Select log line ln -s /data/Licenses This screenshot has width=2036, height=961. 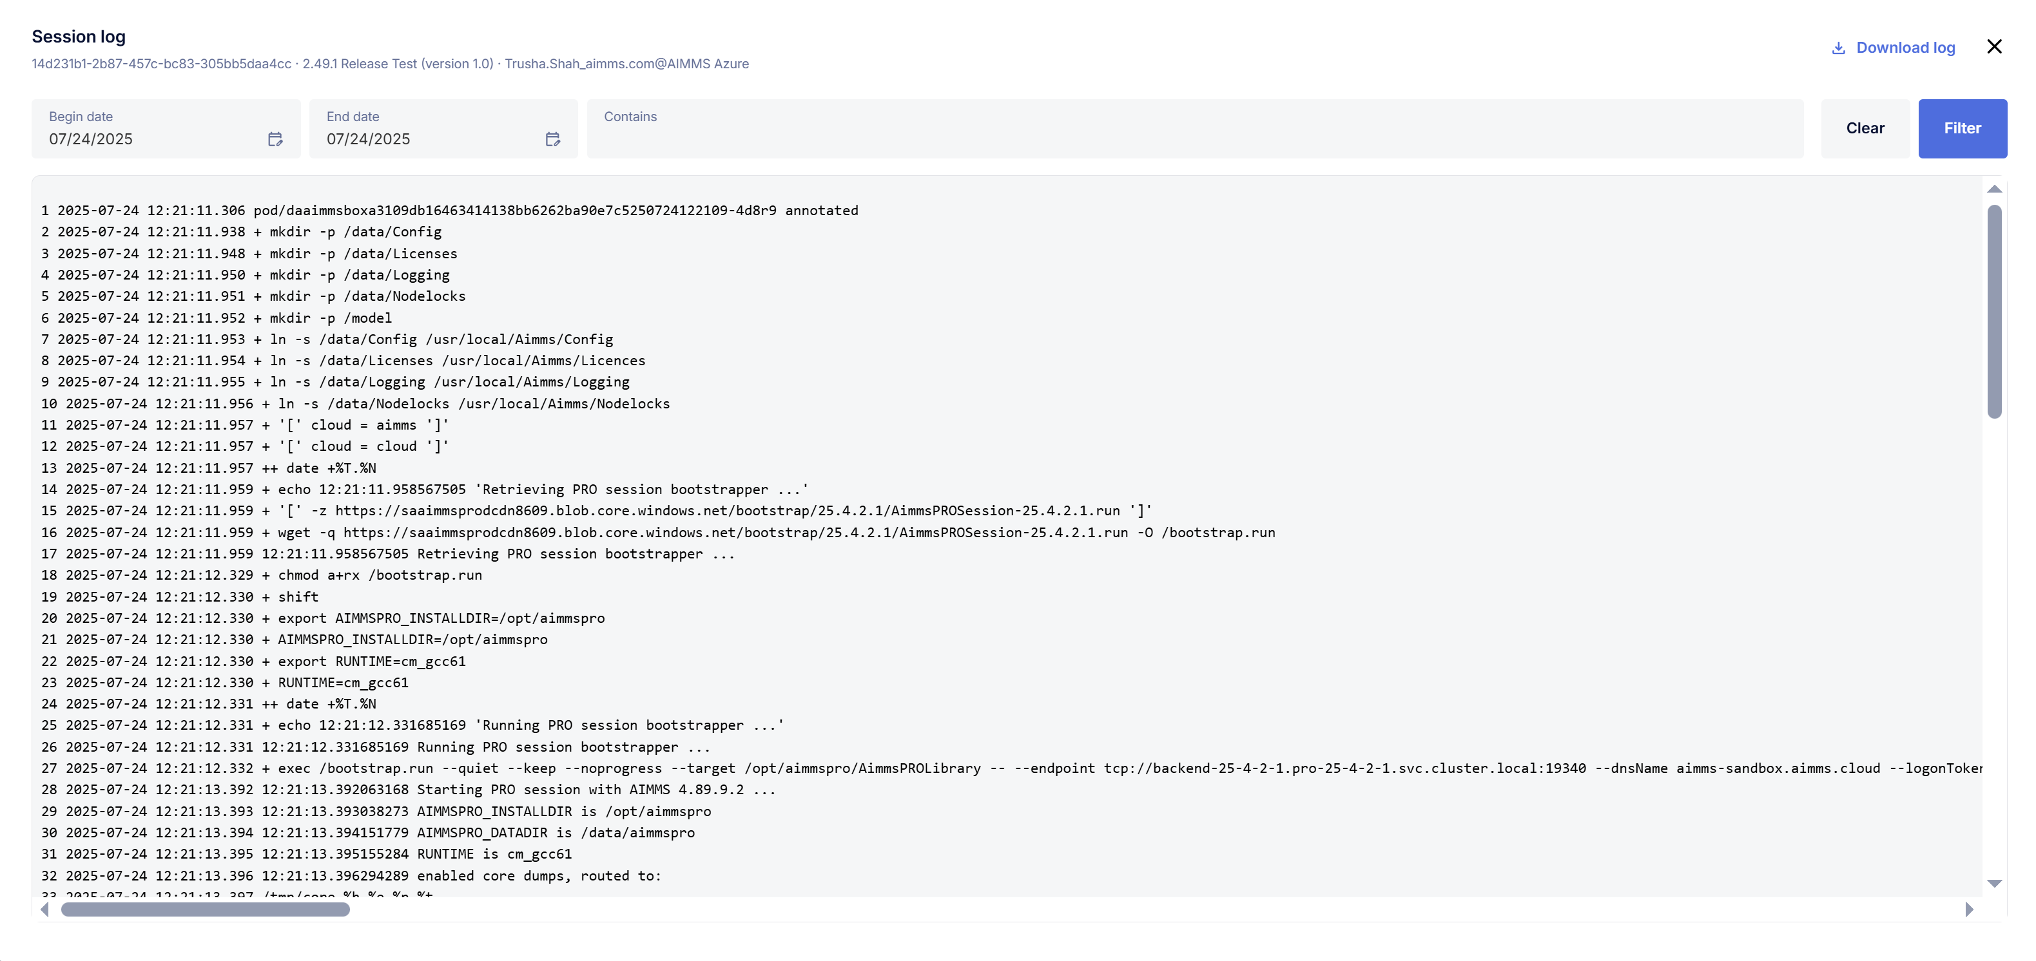[343, 361]
